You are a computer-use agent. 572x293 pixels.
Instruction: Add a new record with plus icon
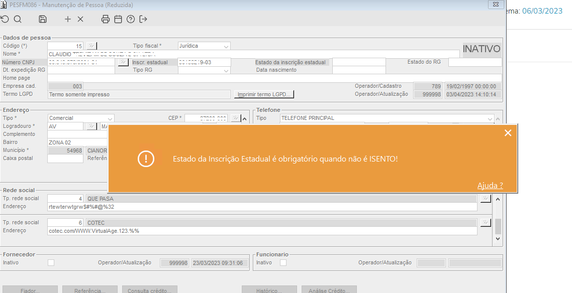[67, 19]
